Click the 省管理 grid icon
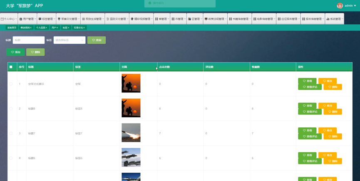The width and height of the screenshot is (360, 181). point(156,19)
